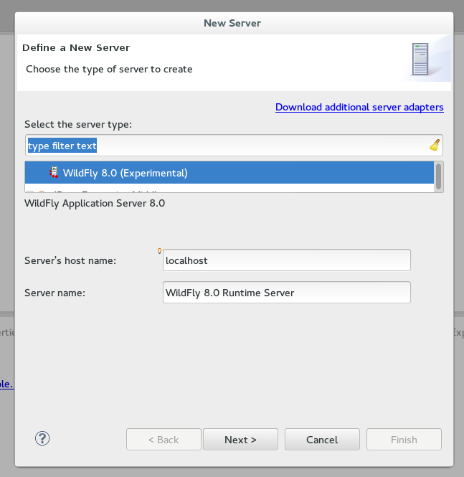Screen dimensions: 464x477
Task: Click the clear filter broom icon
Action: tap(435, 145)
